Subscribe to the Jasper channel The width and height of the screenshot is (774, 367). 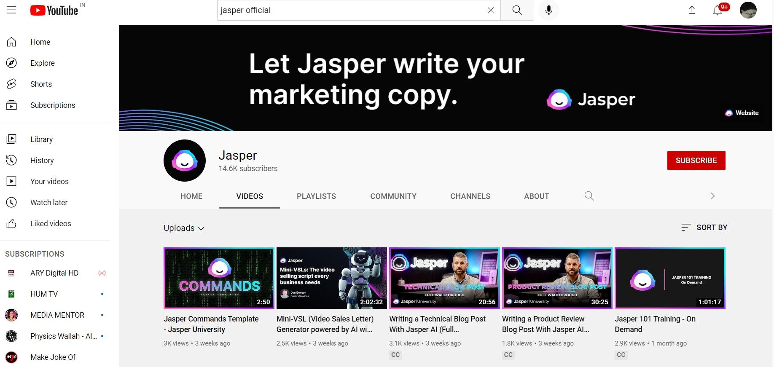click(x=696, y=161)
